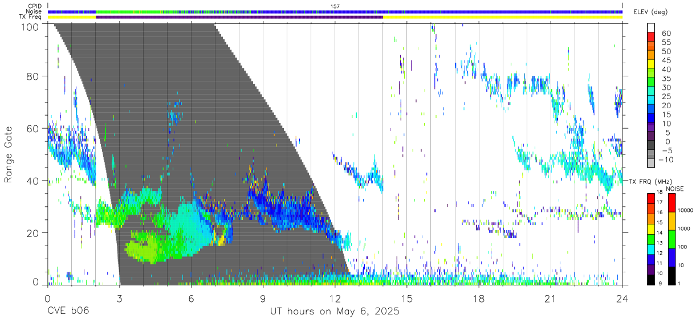Select the Noise row label

coord(34,11)
